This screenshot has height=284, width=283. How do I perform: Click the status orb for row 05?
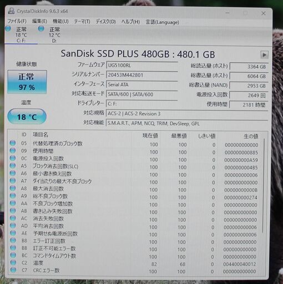tap(13, 143)
